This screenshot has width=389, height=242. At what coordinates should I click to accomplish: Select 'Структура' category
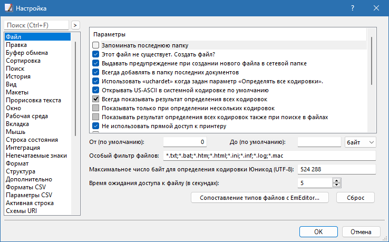[x=38, y=171]
